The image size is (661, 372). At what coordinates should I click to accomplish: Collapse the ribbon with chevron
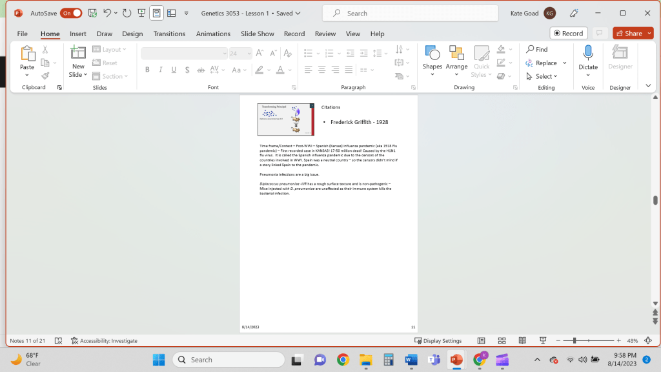click(648, 86)
